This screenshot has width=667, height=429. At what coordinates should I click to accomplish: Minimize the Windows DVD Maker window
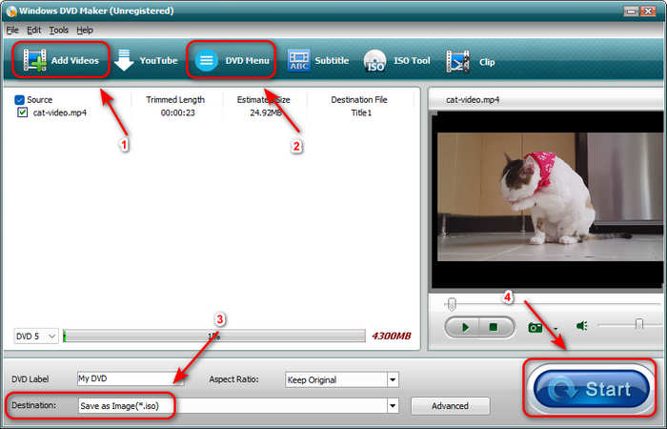pyautogui.click(x=632, y=11)
